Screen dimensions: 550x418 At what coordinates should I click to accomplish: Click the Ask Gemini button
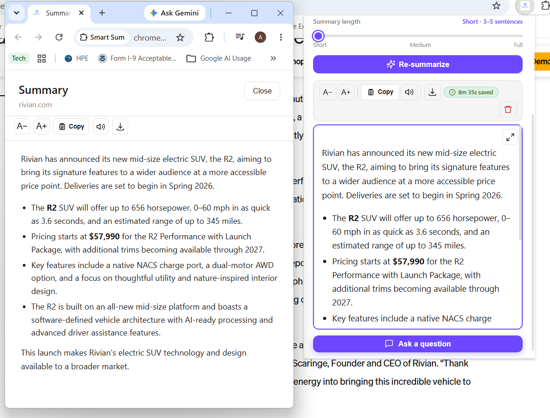(175, 13)
